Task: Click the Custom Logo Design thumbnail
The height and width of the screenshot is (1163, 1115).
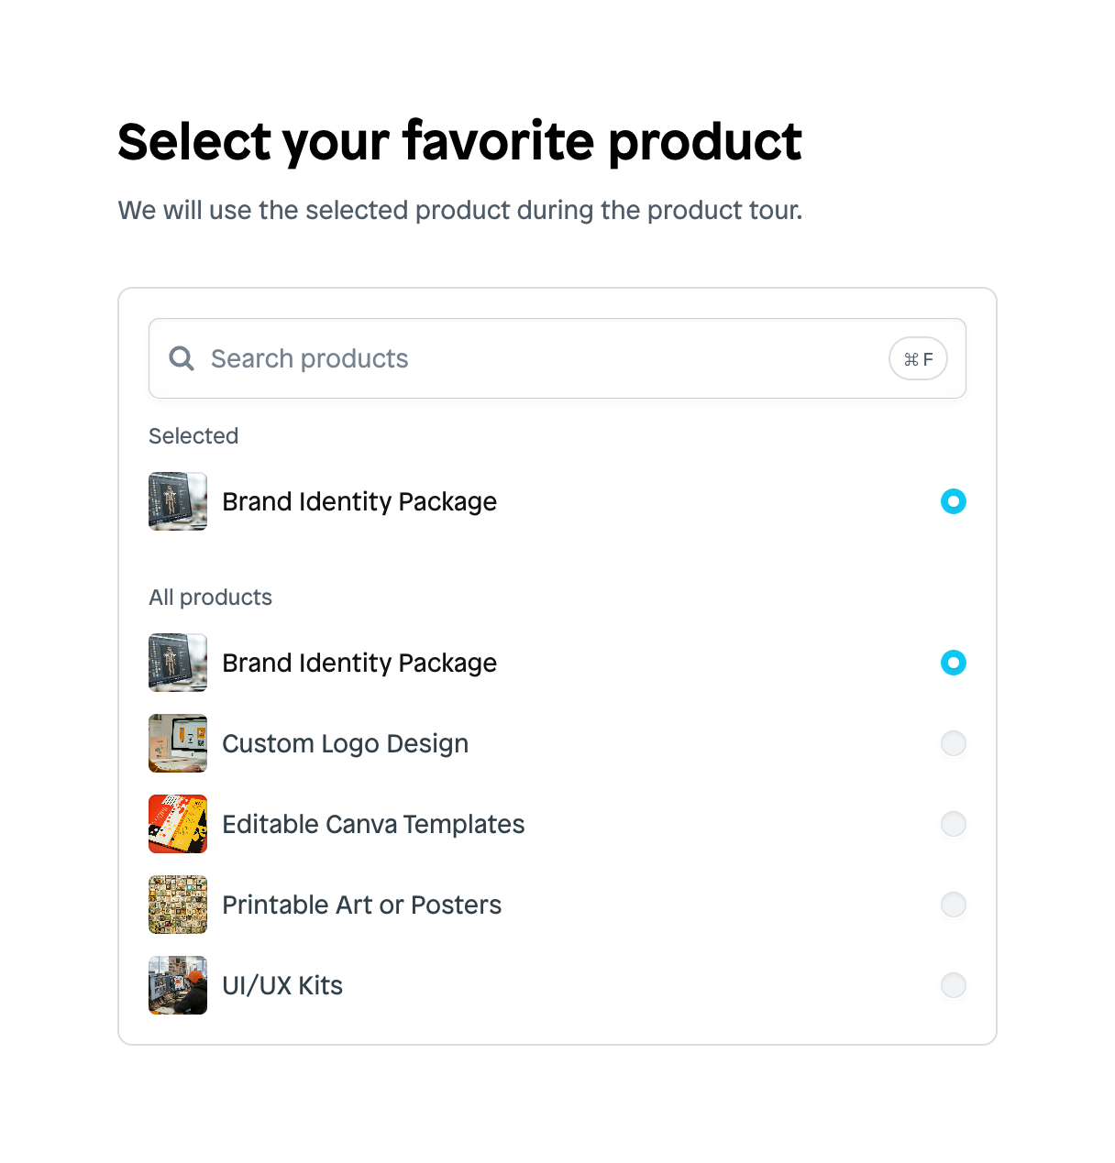Action: pos(177,743)
